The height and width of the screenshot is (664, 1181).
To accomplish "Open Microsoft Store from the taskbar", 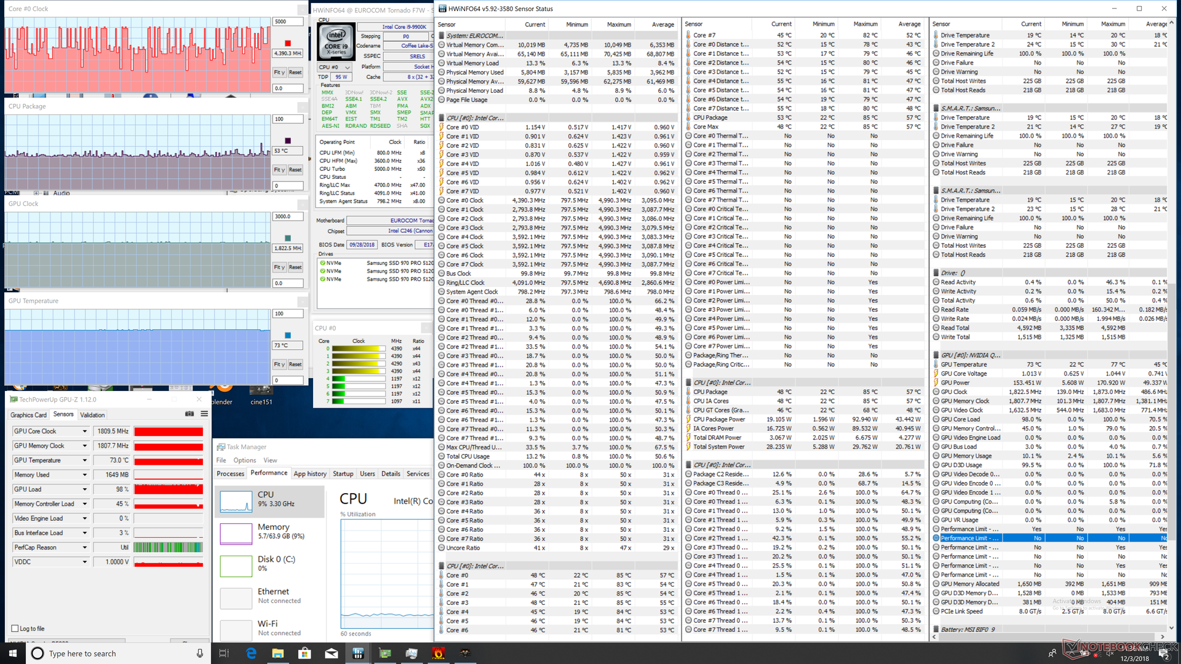I will click(x=304, y=653).
